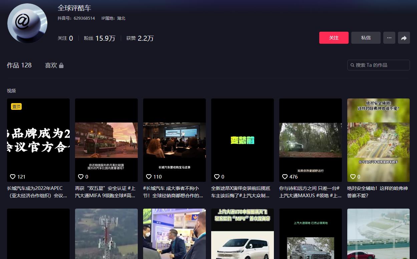
Task: Click title 绝对安全辅助！这样的哈弗神兽谁不爱
Action: tap(378, 192)
